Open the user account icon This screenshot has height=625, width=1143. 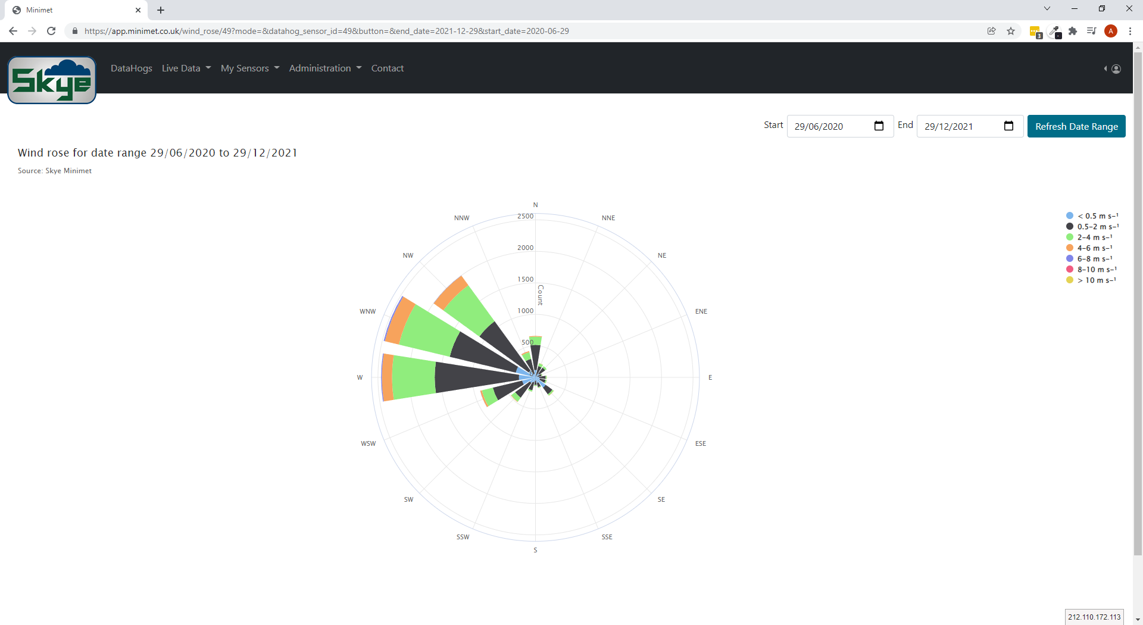pyautogui.click(x=1116, y=69)
